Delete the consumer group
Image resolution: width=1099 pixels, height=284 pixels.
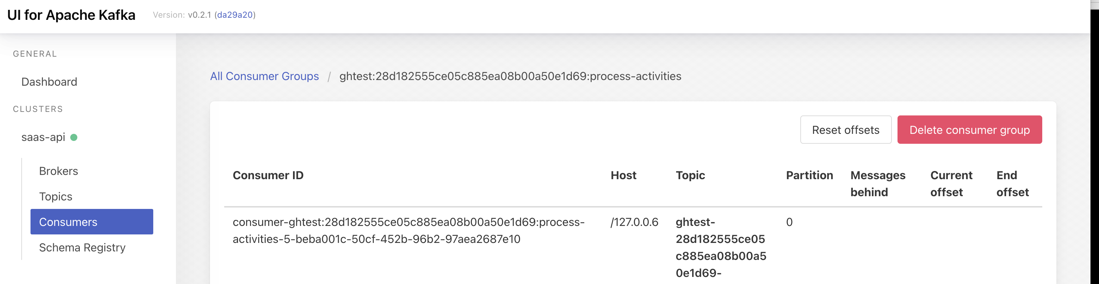(x=970, y=130)
